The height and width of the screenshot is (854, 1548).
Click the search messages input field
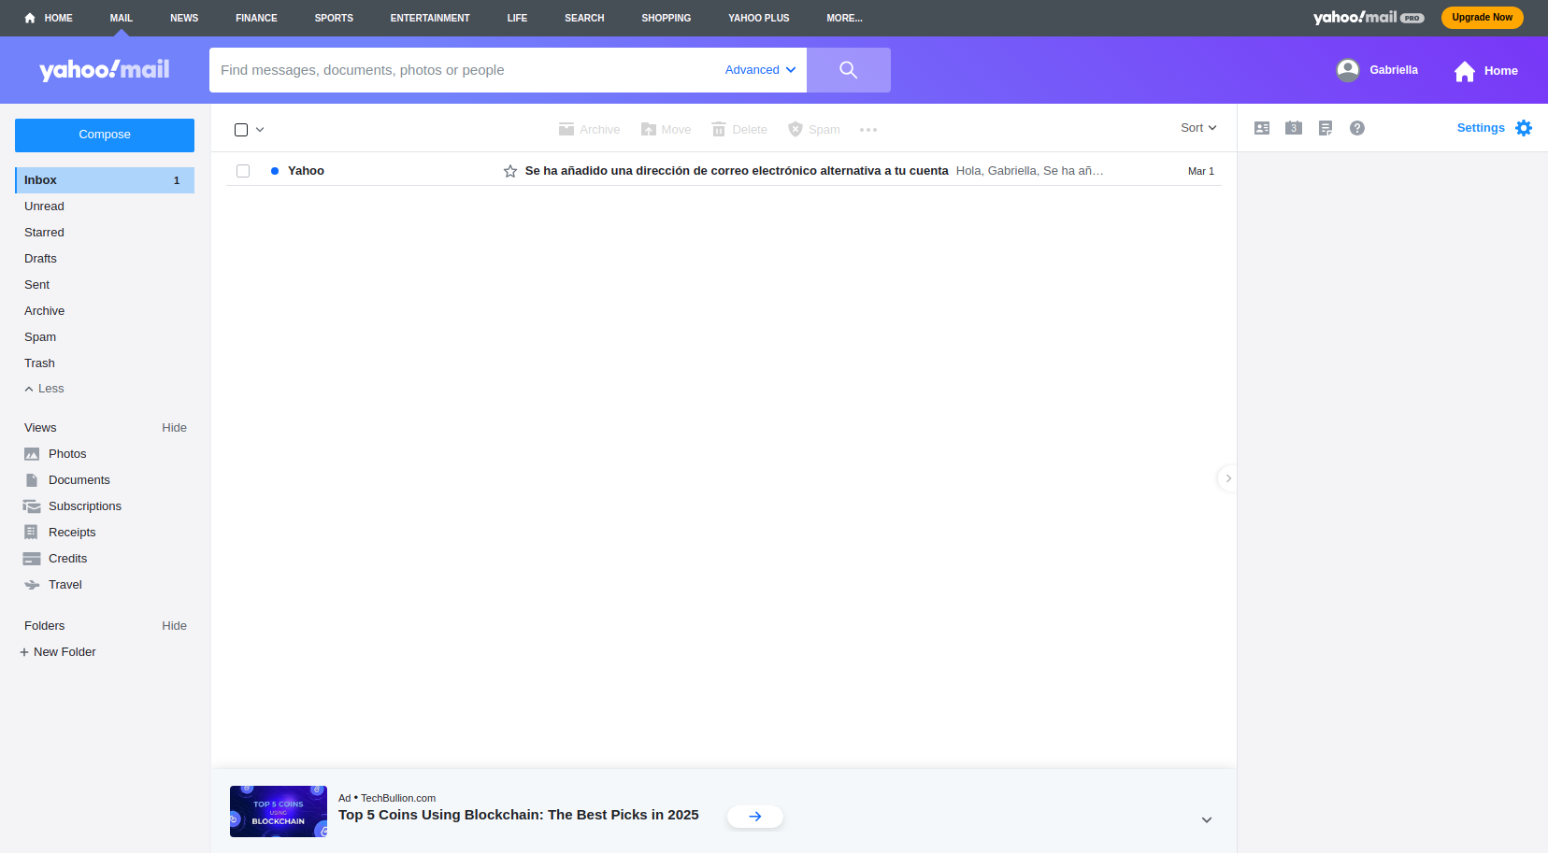pyautogui.click(x=463, y=70)
